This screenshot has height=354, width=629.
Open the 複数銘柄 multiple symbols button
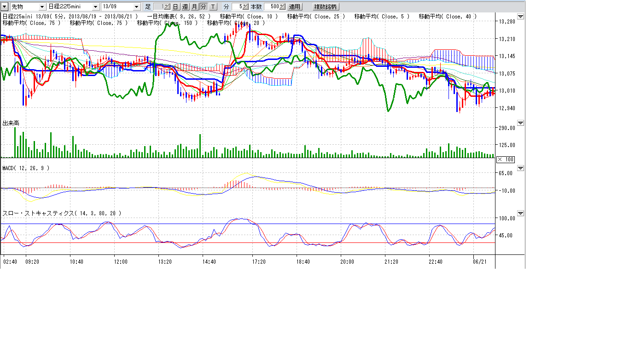point(325,7)
